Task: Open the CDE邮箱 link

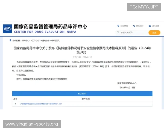Action: pos(156,26)
